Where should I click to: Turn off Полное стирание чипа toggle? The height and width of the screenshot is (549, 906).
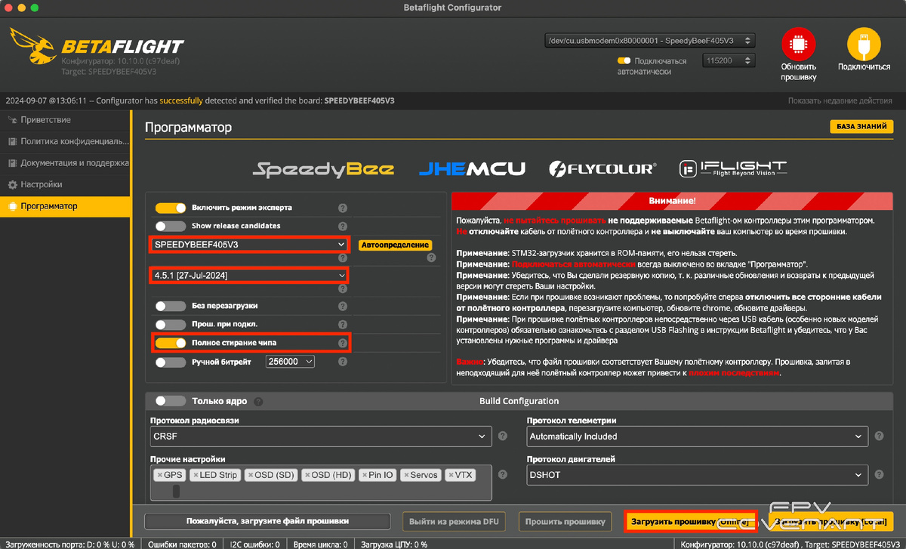pyautogui.click(x=170, y=343)
